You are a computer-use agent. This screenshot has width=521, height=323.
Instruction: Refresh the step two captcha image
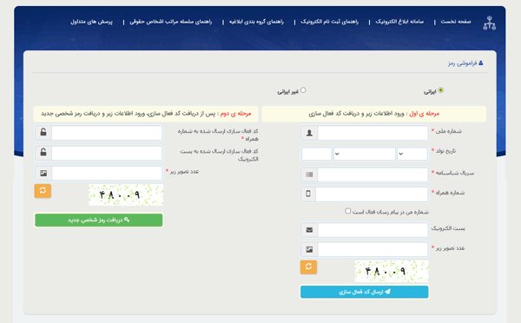pyautogui.click(x=43, y=191)
